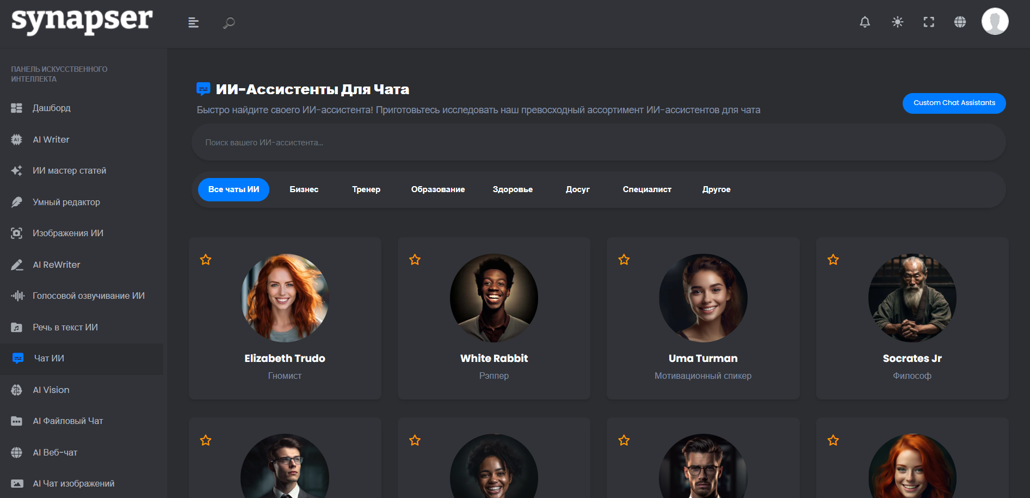
Task: Click the synapser logo
Action: (82, 21)
